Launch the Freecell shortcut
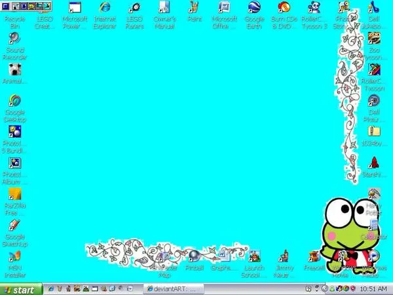The height and width of the screenshot is (295, 393). pos(314,256)
